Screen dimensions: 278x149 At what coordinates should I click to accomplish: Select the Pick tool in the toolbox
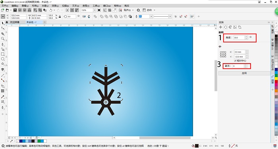pyautogui.click(x=3, y=23)
